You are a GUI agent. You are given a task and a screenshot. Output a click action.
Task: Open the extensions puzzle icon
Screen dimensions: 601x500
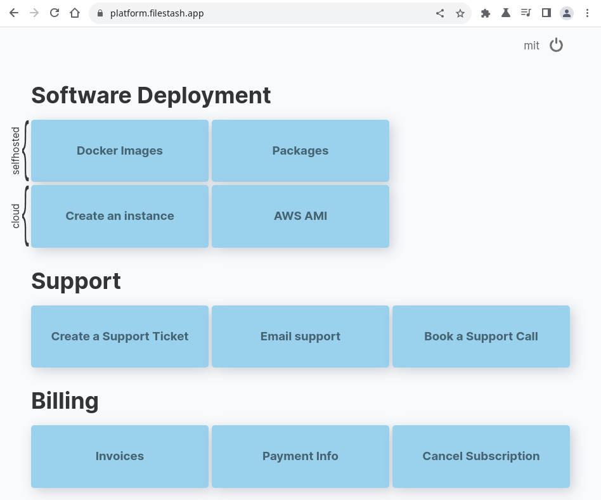pyautogui.click(x=486, y=13)
